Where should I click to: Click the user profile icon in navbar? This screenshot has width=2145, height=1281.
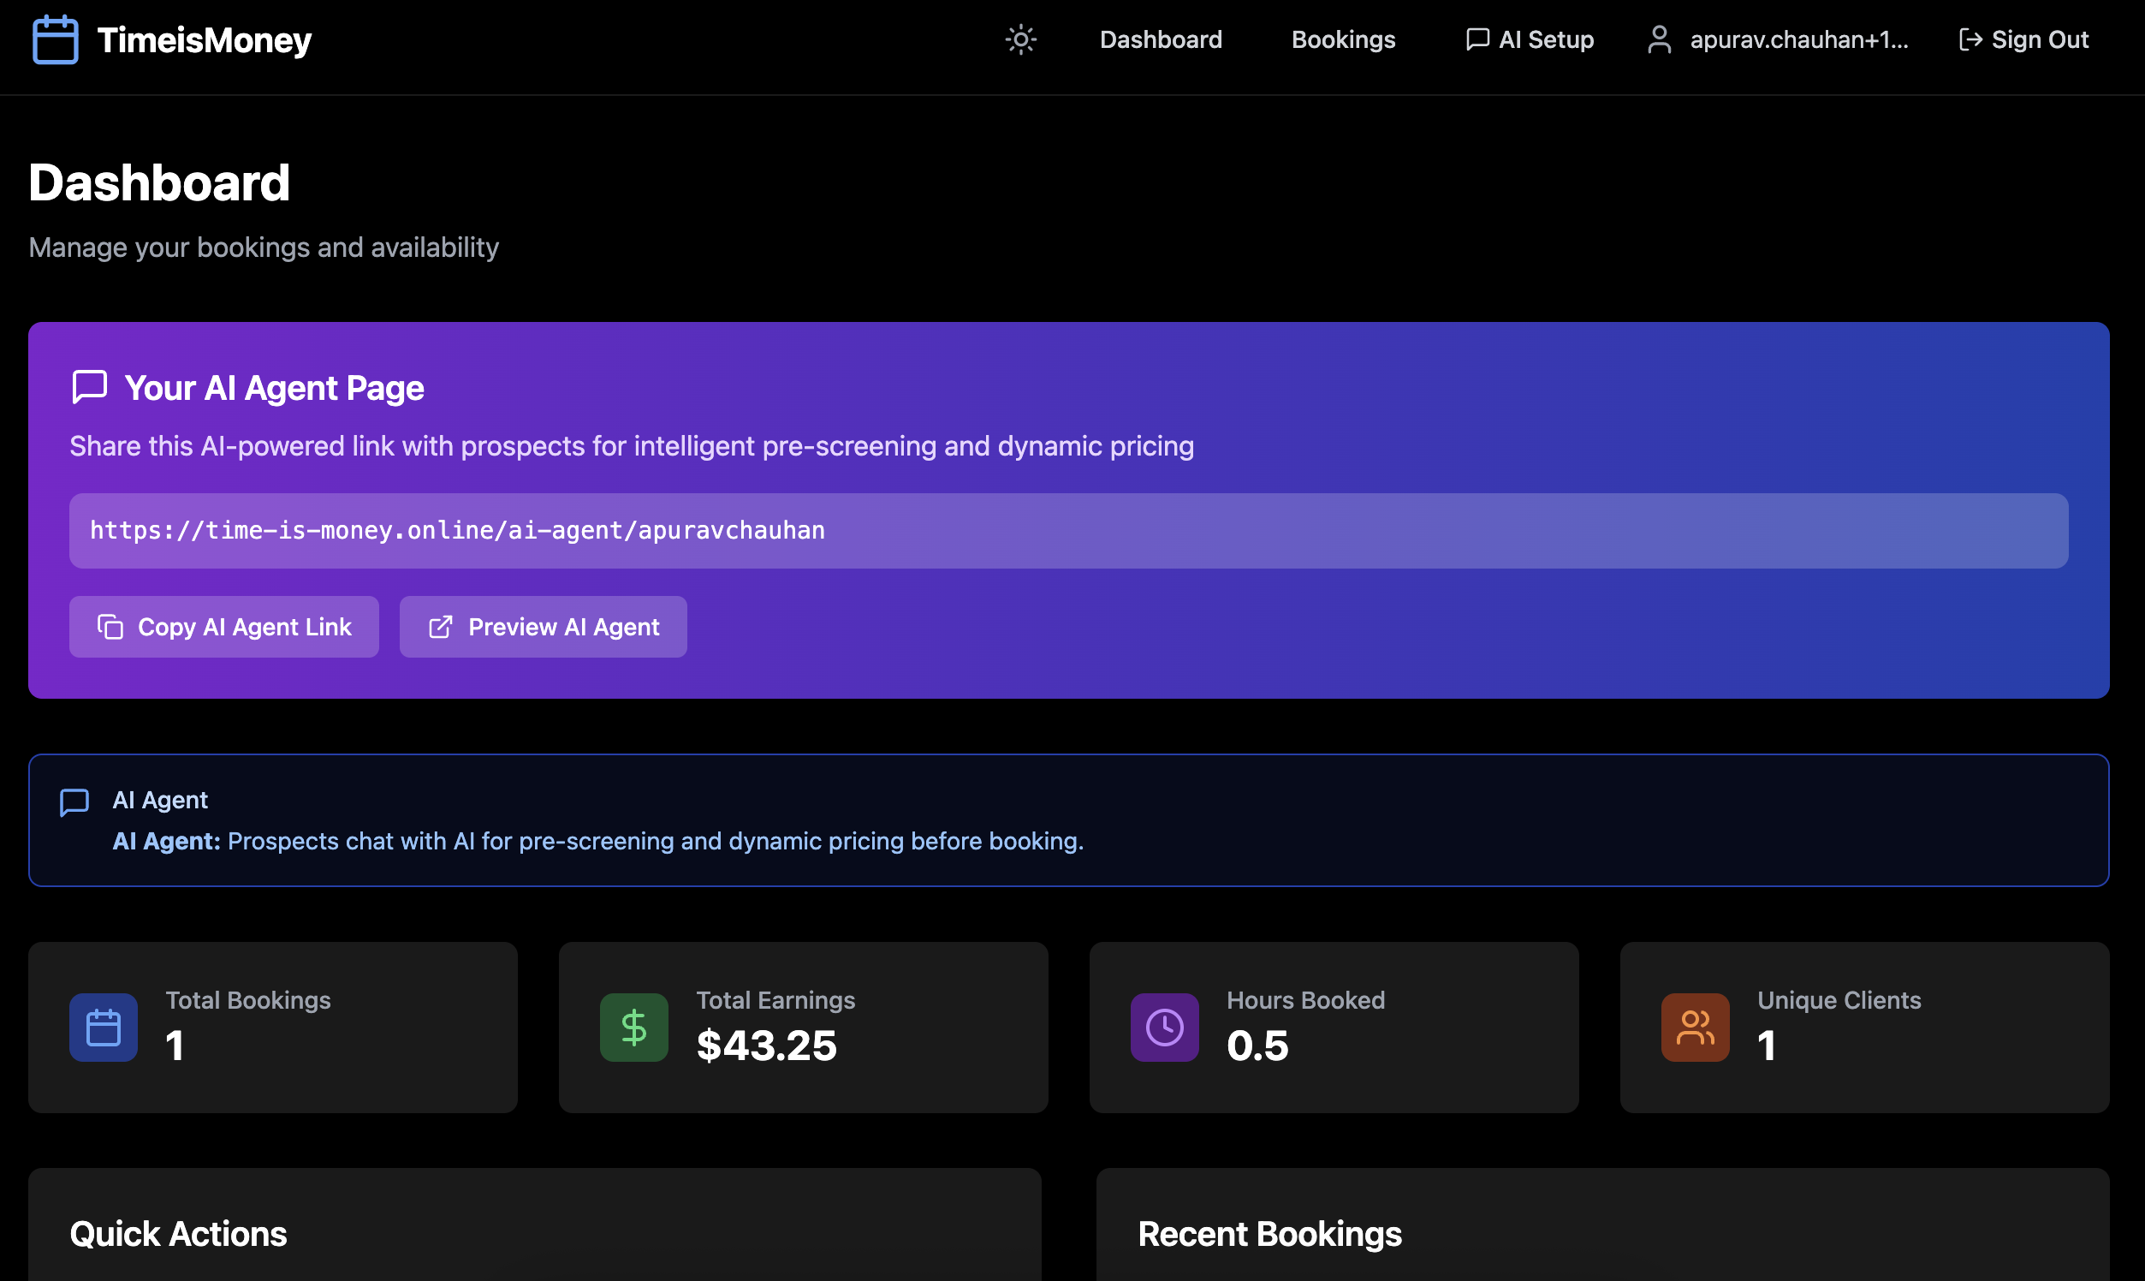(1661, 38)
